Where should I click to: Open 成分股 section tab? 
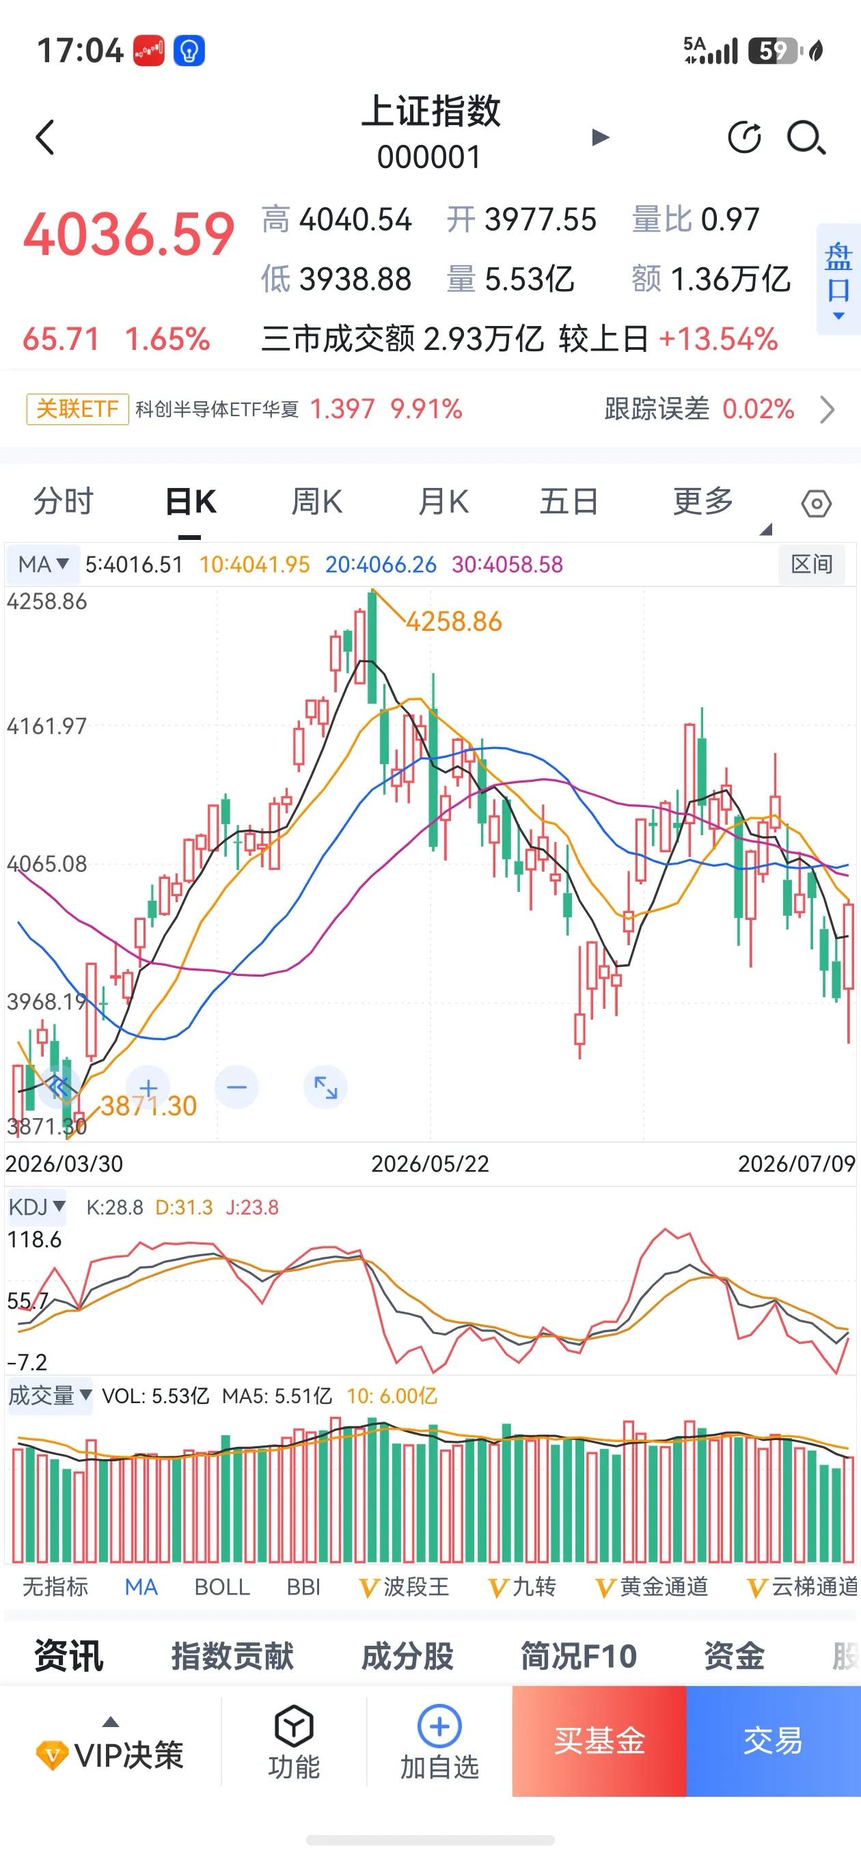(407, 1656)
